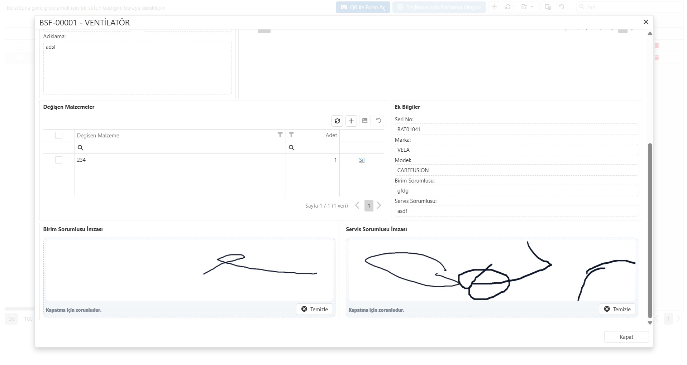Viewport: 687px width, 365px height.
Task: Refresh the Değişen Malzemeler grid
Action: [x=337, y=121]
